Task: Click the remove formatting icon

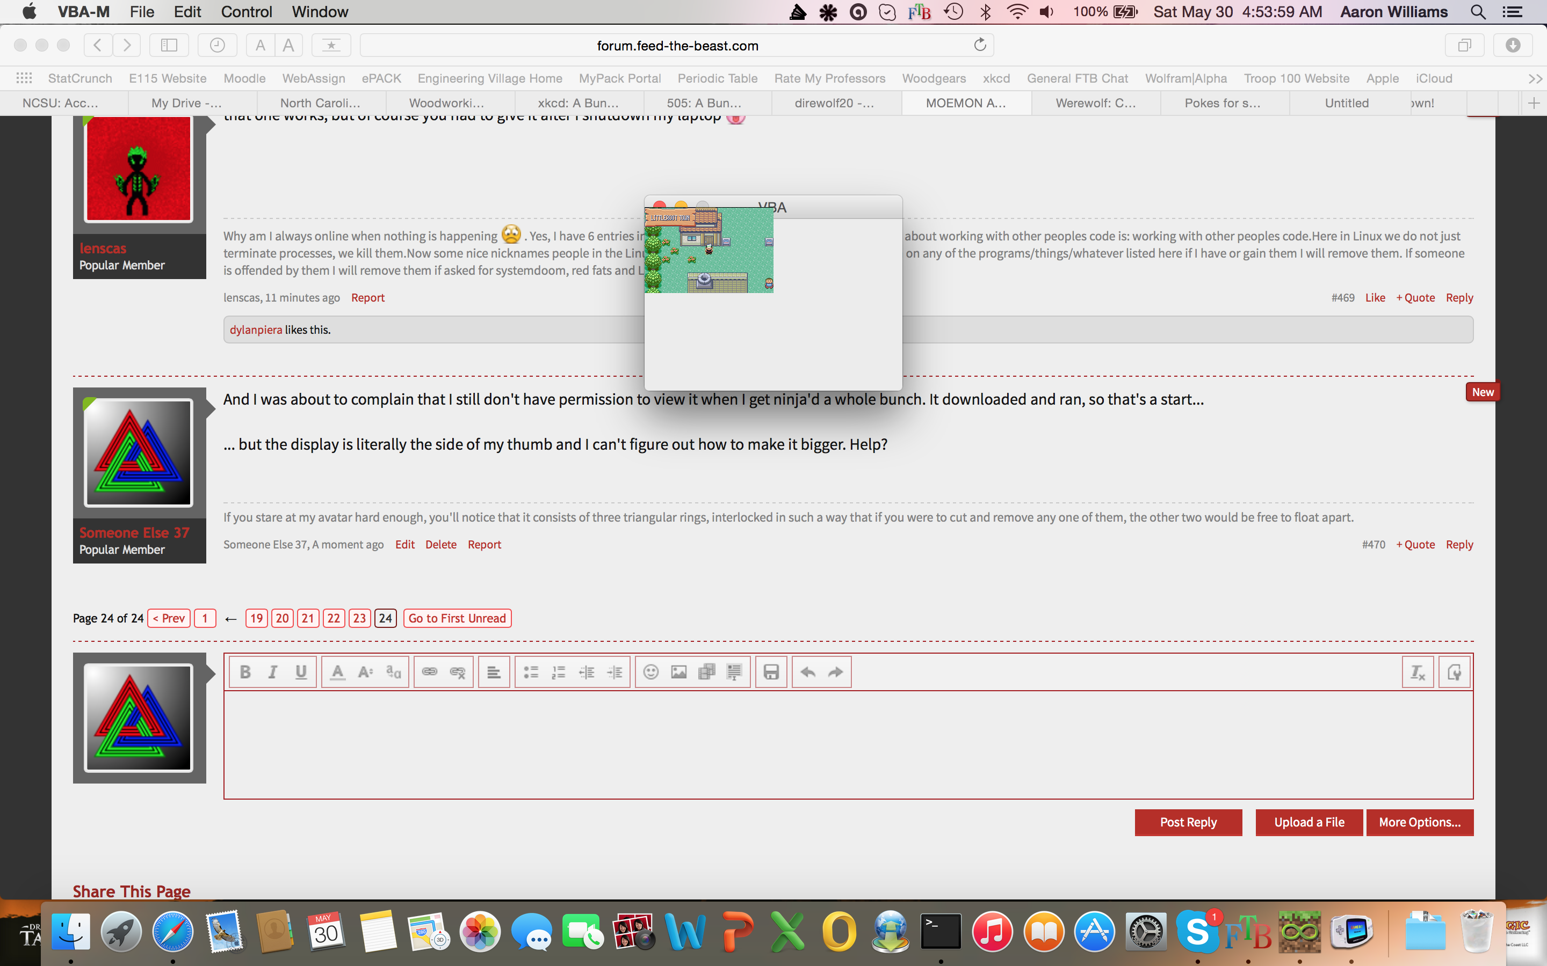Action: click(1417, 672)
